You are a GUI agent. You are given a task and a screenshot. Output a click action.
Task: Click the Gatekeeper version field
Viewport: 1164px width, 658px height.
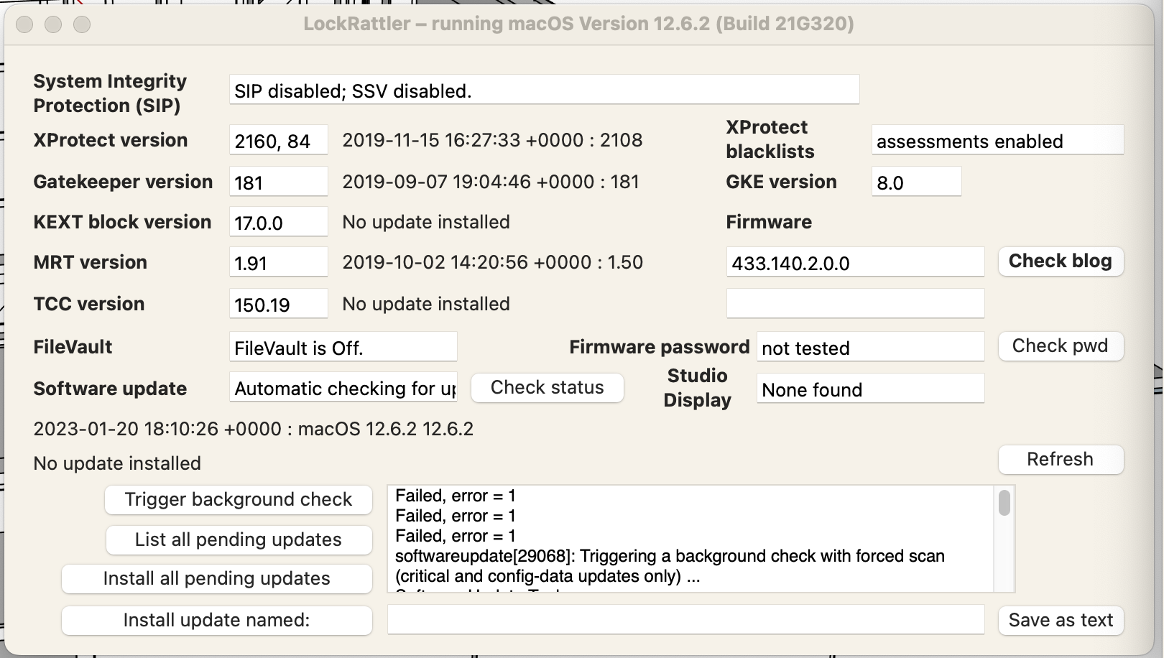[278, 182]
